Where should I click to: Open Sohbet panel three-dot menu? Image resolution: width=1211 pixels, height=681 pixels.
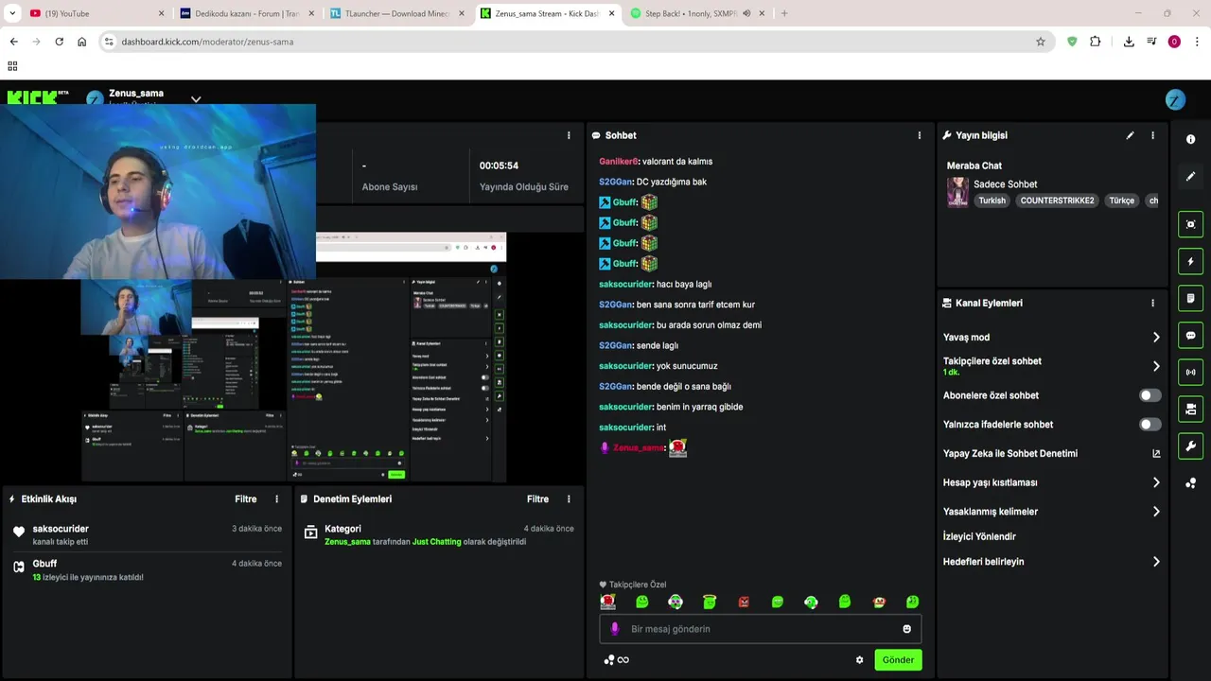(x=919, y=135)
